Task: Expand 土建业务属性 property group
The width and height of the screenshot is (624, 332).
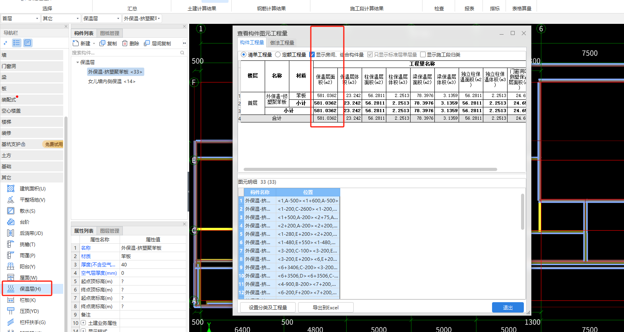Action: click(x=83, y=323)
